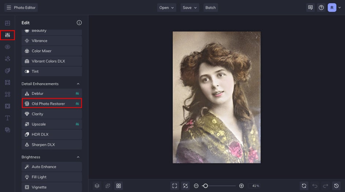345x192 pixels.
Task: Open the Image Manager sidebar icon
Action: [7, 23]
